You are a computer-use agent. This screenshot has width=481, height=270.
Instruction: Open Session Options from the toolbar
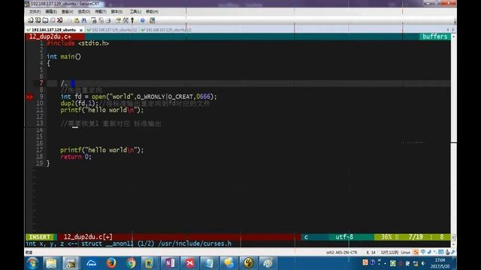click(x=118, y=20)
